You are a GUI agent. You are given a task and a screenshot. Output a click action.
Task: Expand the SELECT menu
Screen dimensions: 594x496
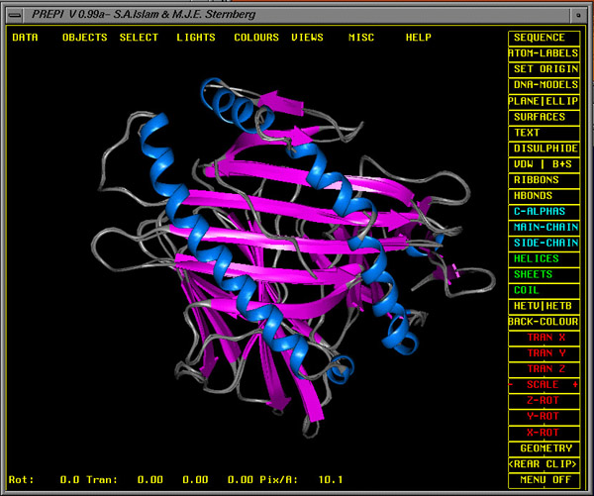point(139,38)
